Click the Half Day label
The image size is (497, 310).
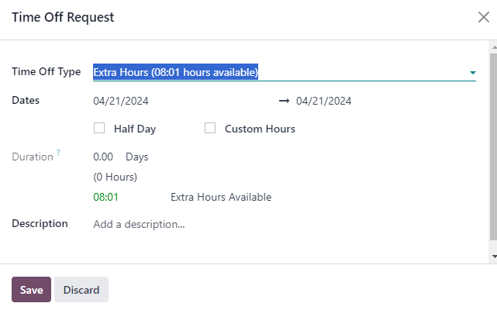point(135,129)
